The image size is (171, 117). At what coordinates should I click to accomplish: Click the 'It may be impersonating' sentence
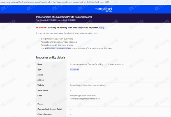(67, 33)
